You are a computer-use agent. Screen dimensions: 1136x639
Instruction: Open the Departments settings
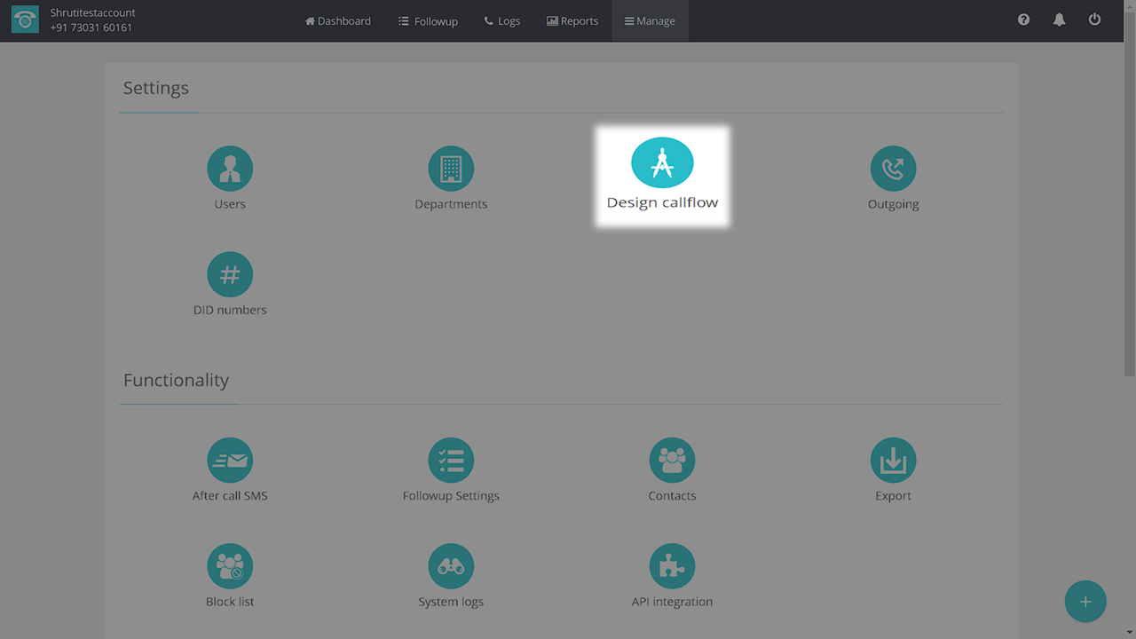click(451, 169)
